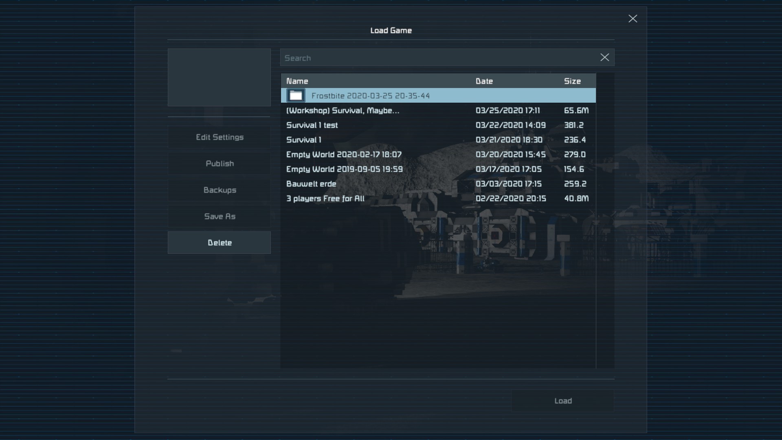
Task: Select the Survival 1 save
Action: click(304, 140)
